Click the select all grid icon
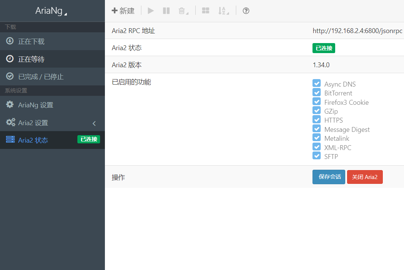The image size is (404, 270). [x=205, y=11]
